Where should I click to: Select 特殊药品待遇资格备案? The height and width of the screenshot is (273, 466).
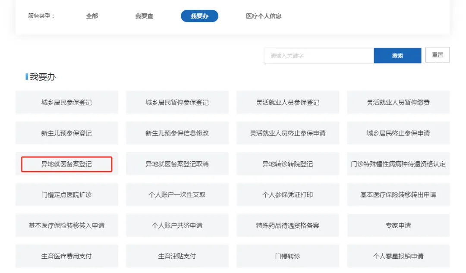(287, 226)
